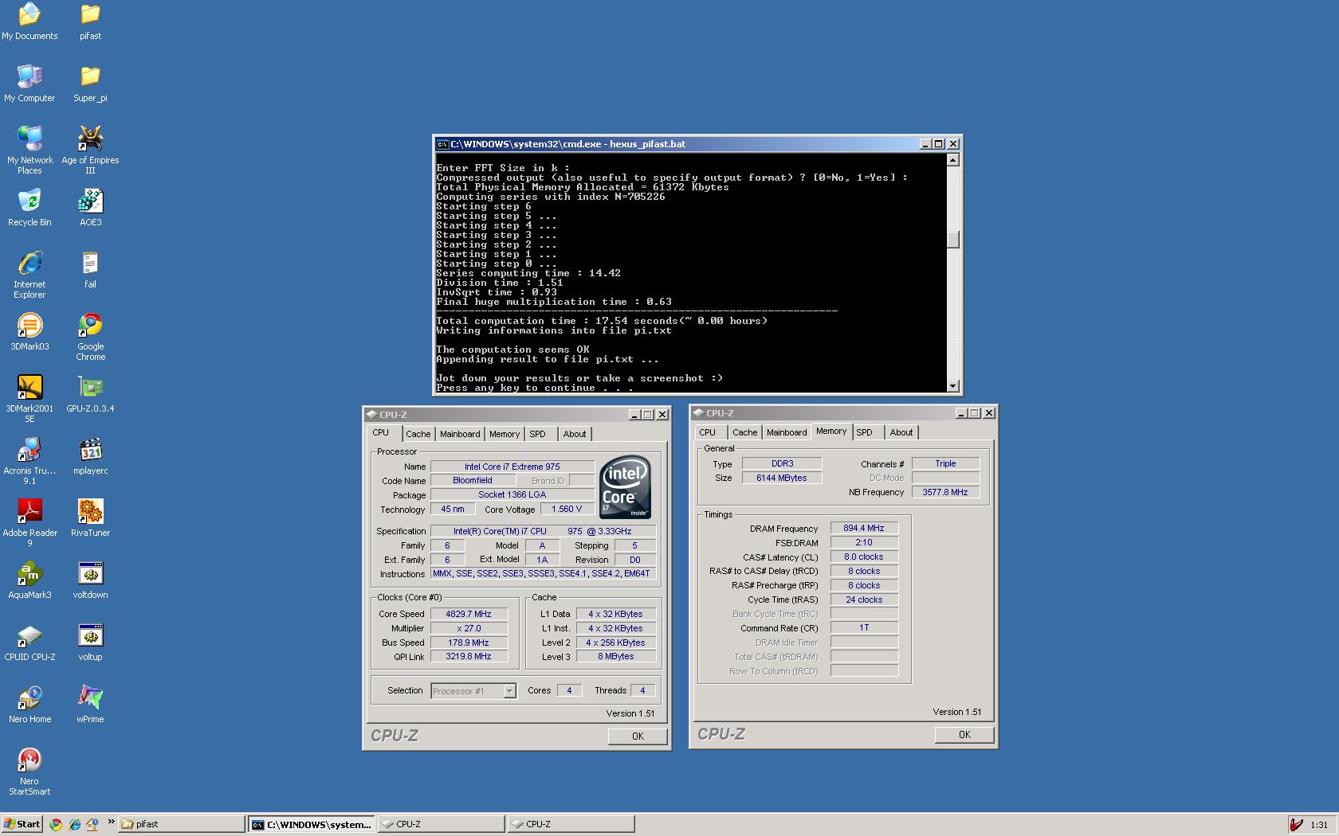The height and width of the screenshot is (836, 1339).
Task: Open the Windows Start button
Action: click(22, 824)
